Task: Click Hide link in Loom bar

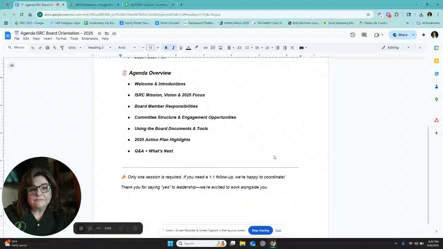Action: [x=278, y=230]
